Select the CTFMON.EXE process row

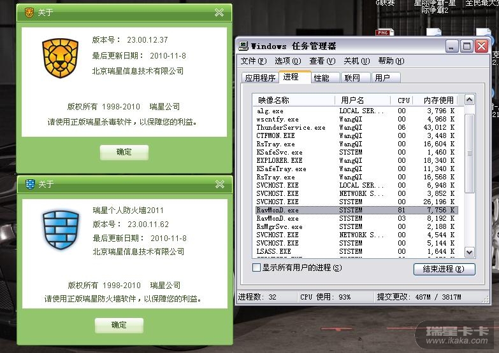point(356,135)
